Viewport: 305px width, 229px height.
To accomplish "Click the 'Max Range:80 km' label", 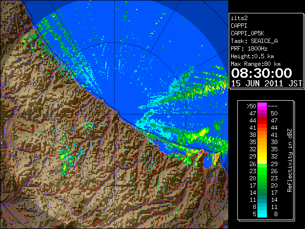I will tap(255, 64).
